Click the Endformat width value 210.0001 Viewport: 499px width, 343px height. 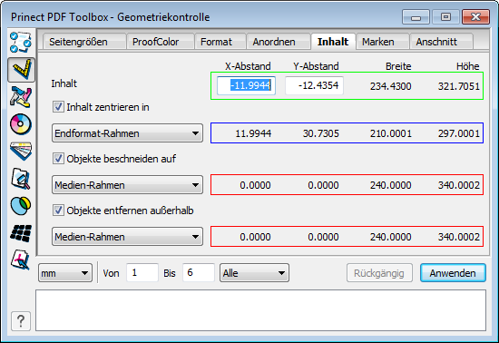390,133
